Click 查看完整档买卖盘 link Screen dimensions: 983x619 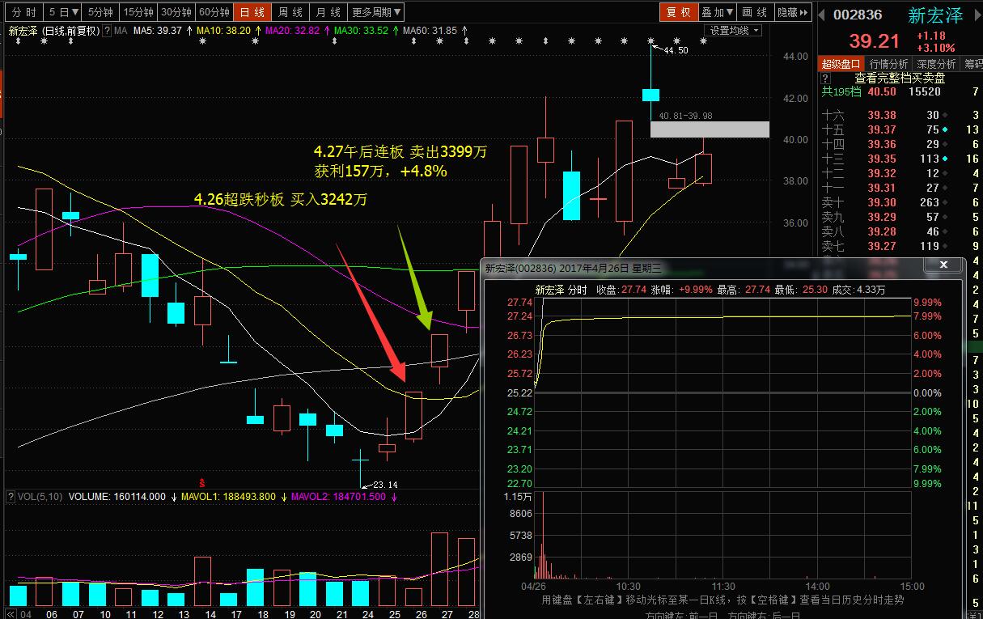click(x=899, y=78)
